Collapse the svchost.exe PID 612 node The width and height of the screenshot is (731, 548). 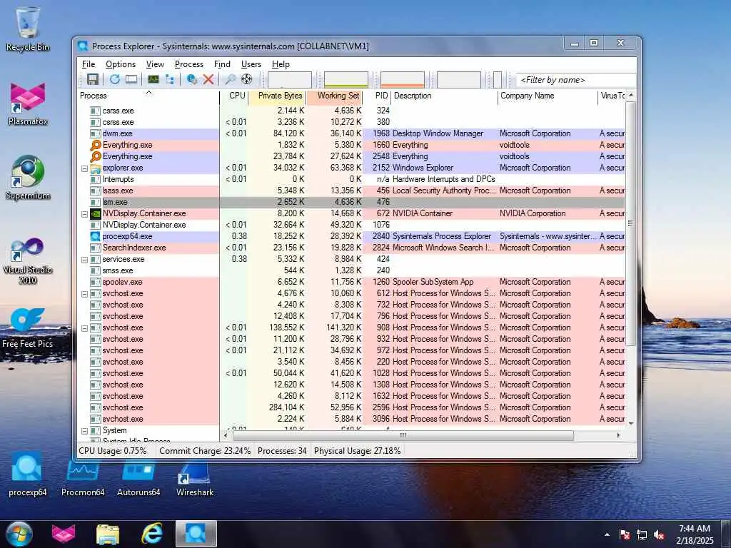(x=84, y=294)
